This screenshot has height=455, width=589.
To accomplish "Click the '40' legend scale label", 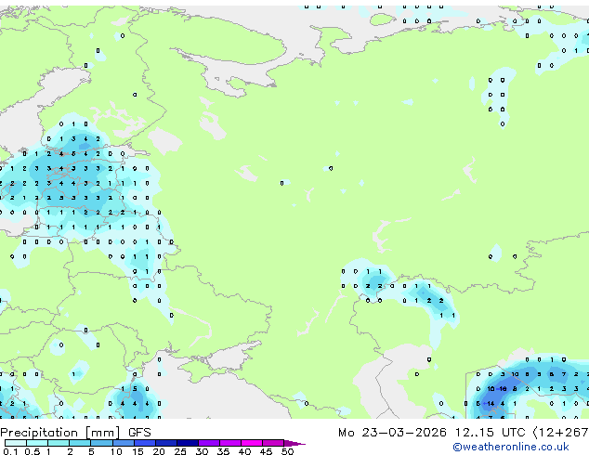I will pos(244,451).
